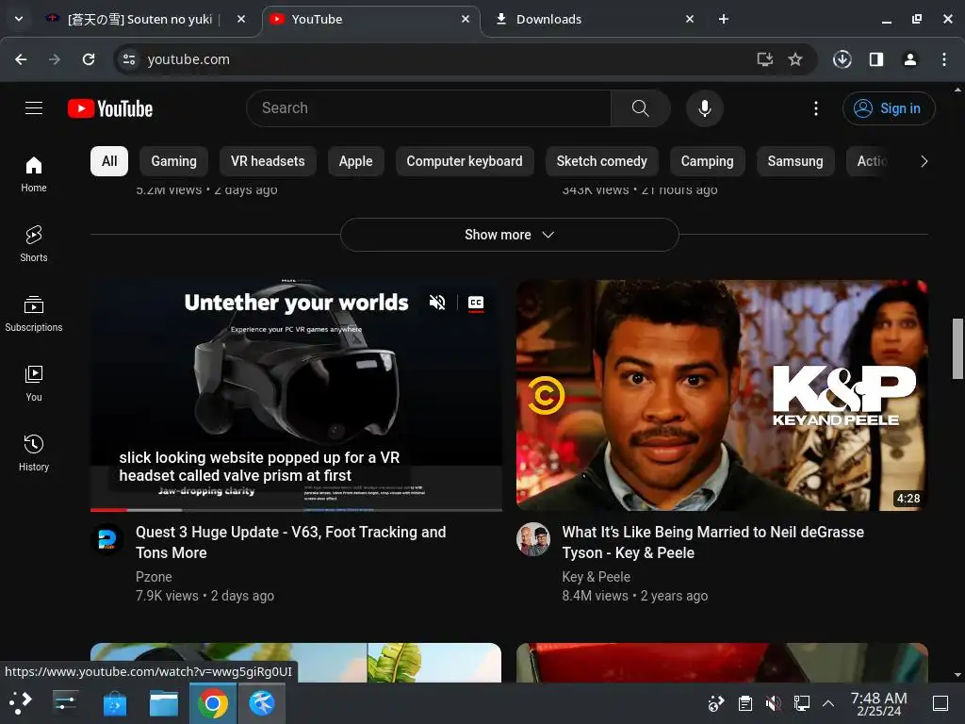Open clock showing 7:48 AM
This screenshot has height=724, width=965.
[879, 703]
